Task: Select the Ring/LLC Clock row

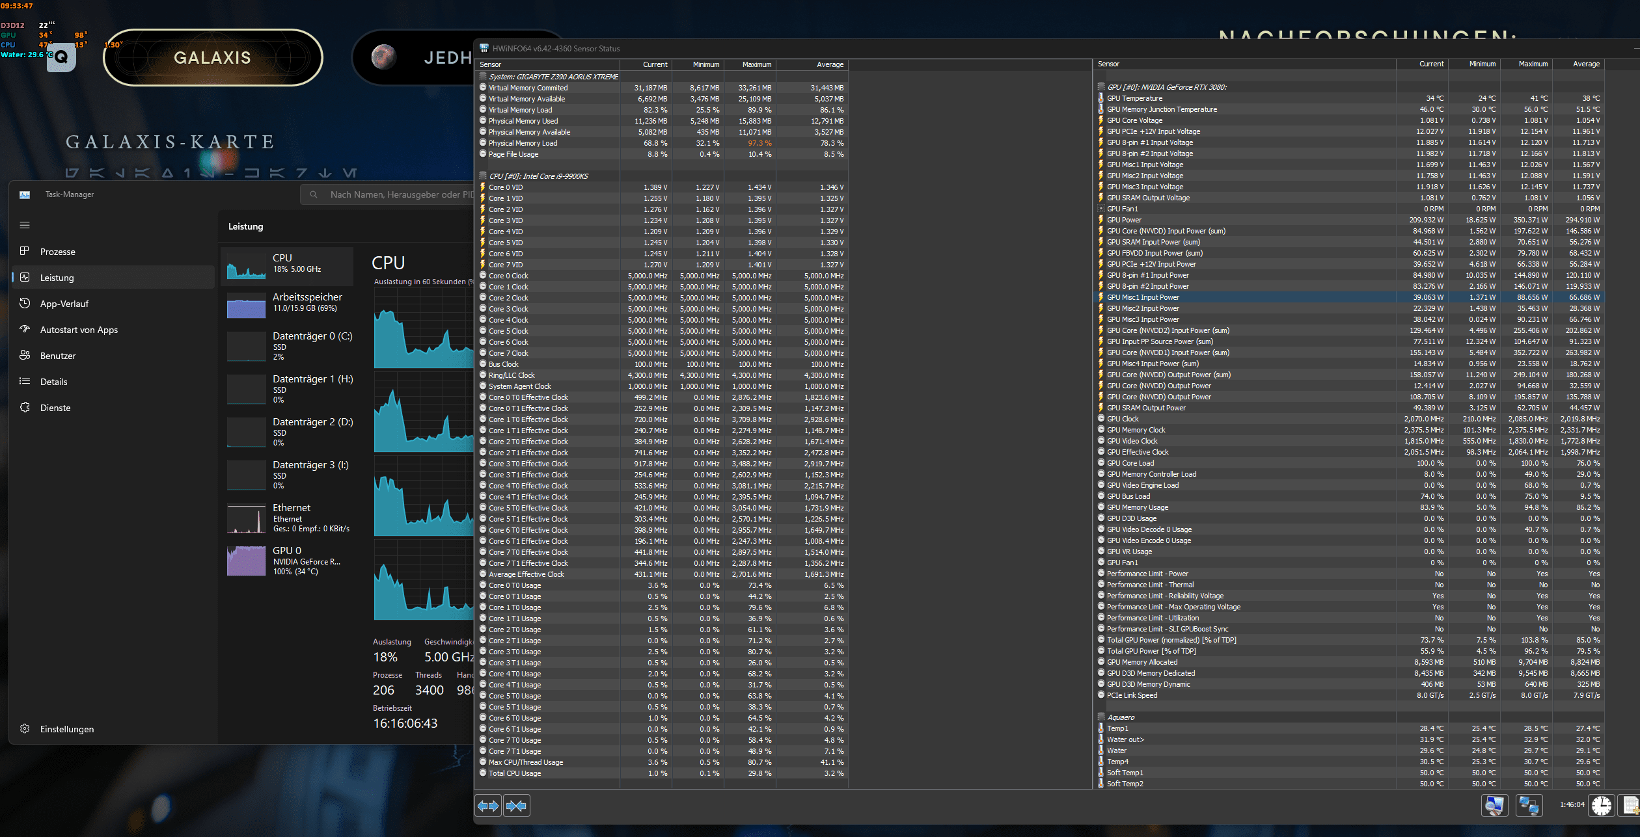Action: click(662, 375)
